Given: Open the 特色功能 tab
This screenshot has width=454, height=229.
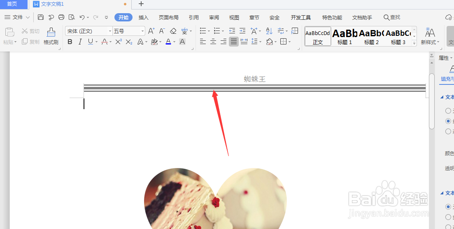Looking at the screenshot, I should (332, 17).
